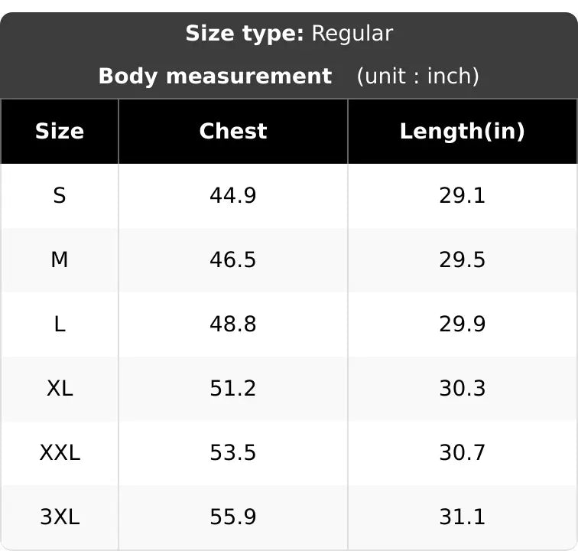Click the chest value 55.9
578x551 pixels.
233,517
